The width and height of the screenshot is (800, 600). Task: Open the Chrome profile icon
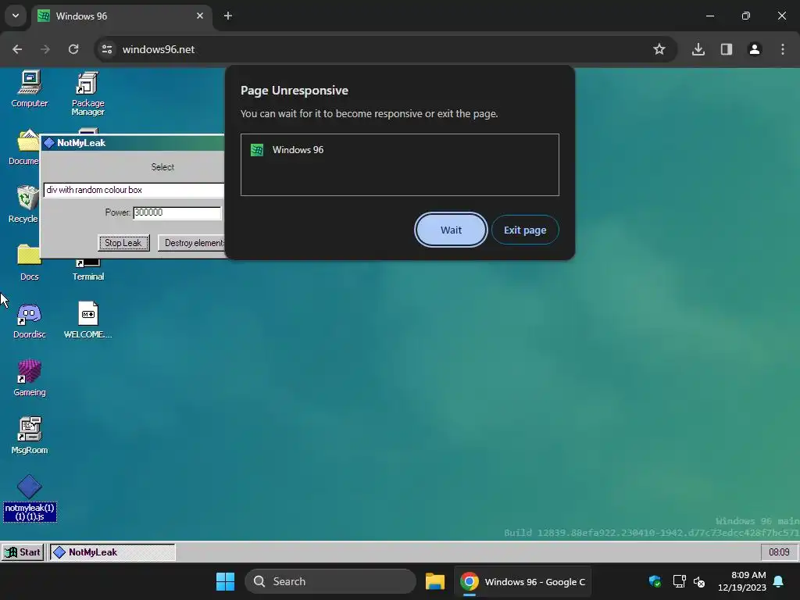pos(755,49)
